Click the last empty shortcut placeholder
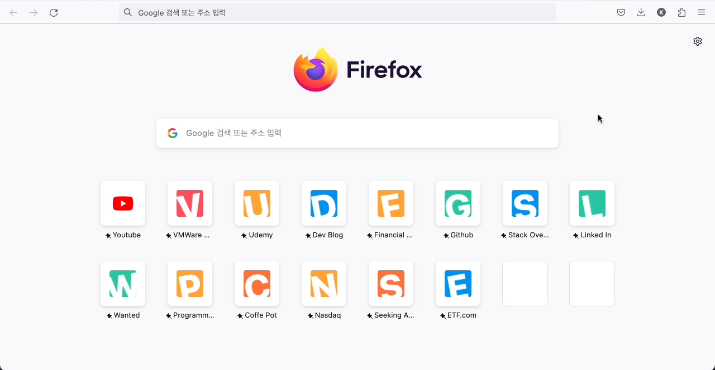 pyautogui.click(x=592, y=284)
